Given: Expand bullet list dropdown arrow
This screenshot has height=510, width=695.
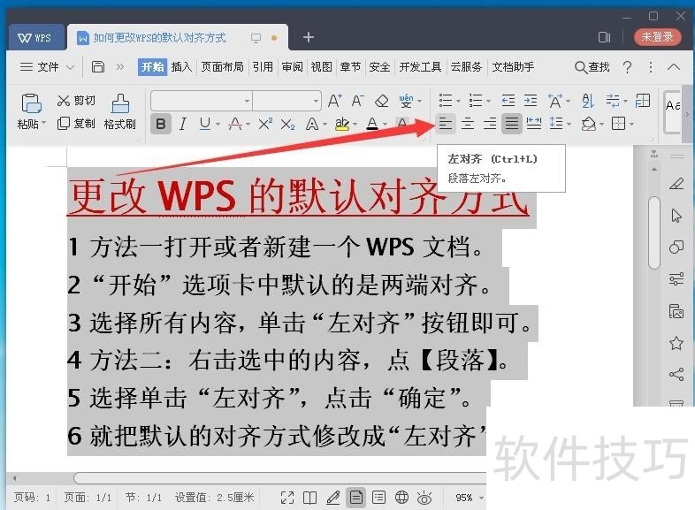Looking at the screenshot, I should coord(458,102).
